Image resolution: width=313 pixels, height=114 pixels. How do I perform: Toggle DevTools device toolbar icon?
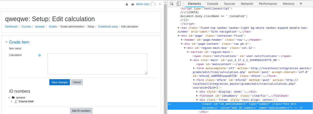click(178, 4)
